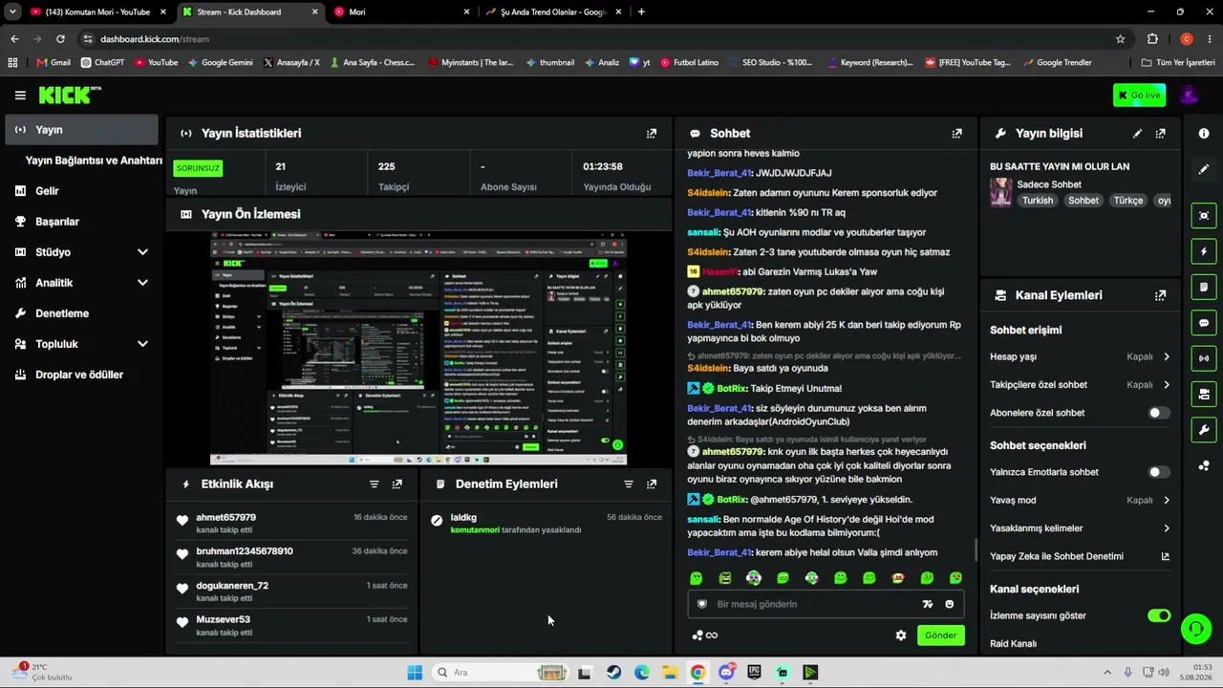This screenshot has height=688, width=1223.
Task: Toggle Yalnızca Emotlarla sohbet switch
Action: click(x=1159, y=472)
